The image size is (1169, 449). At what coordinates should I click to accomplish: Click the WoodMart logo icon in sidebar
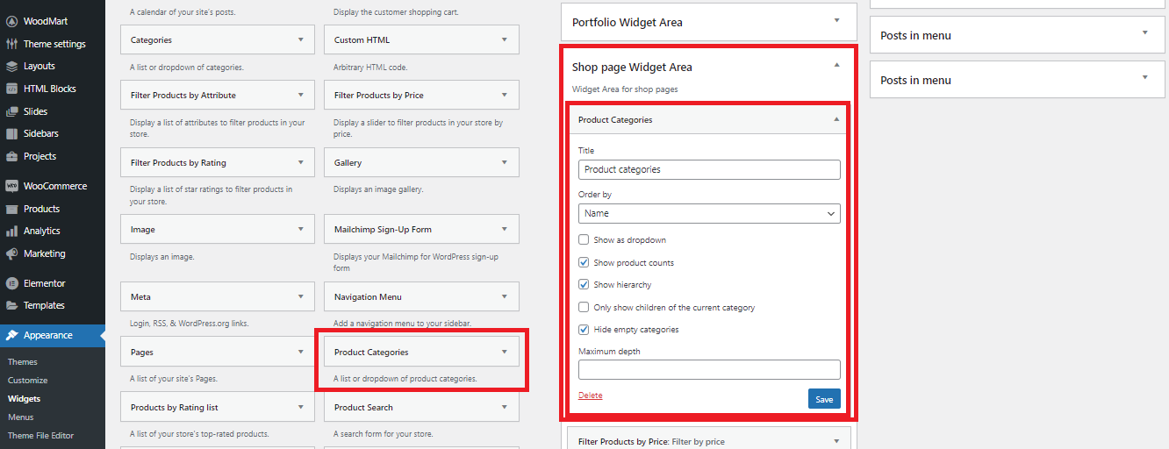coord(11,21)
